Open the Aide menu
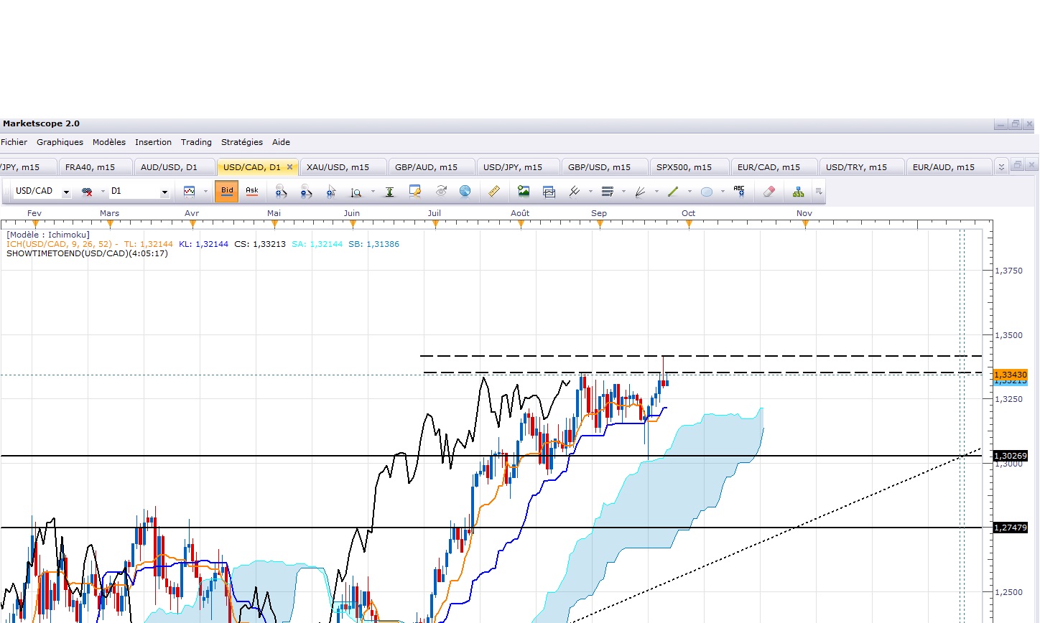Image resolution: width=1040 pixels, height=623 pixels. [x=281, y=142]
